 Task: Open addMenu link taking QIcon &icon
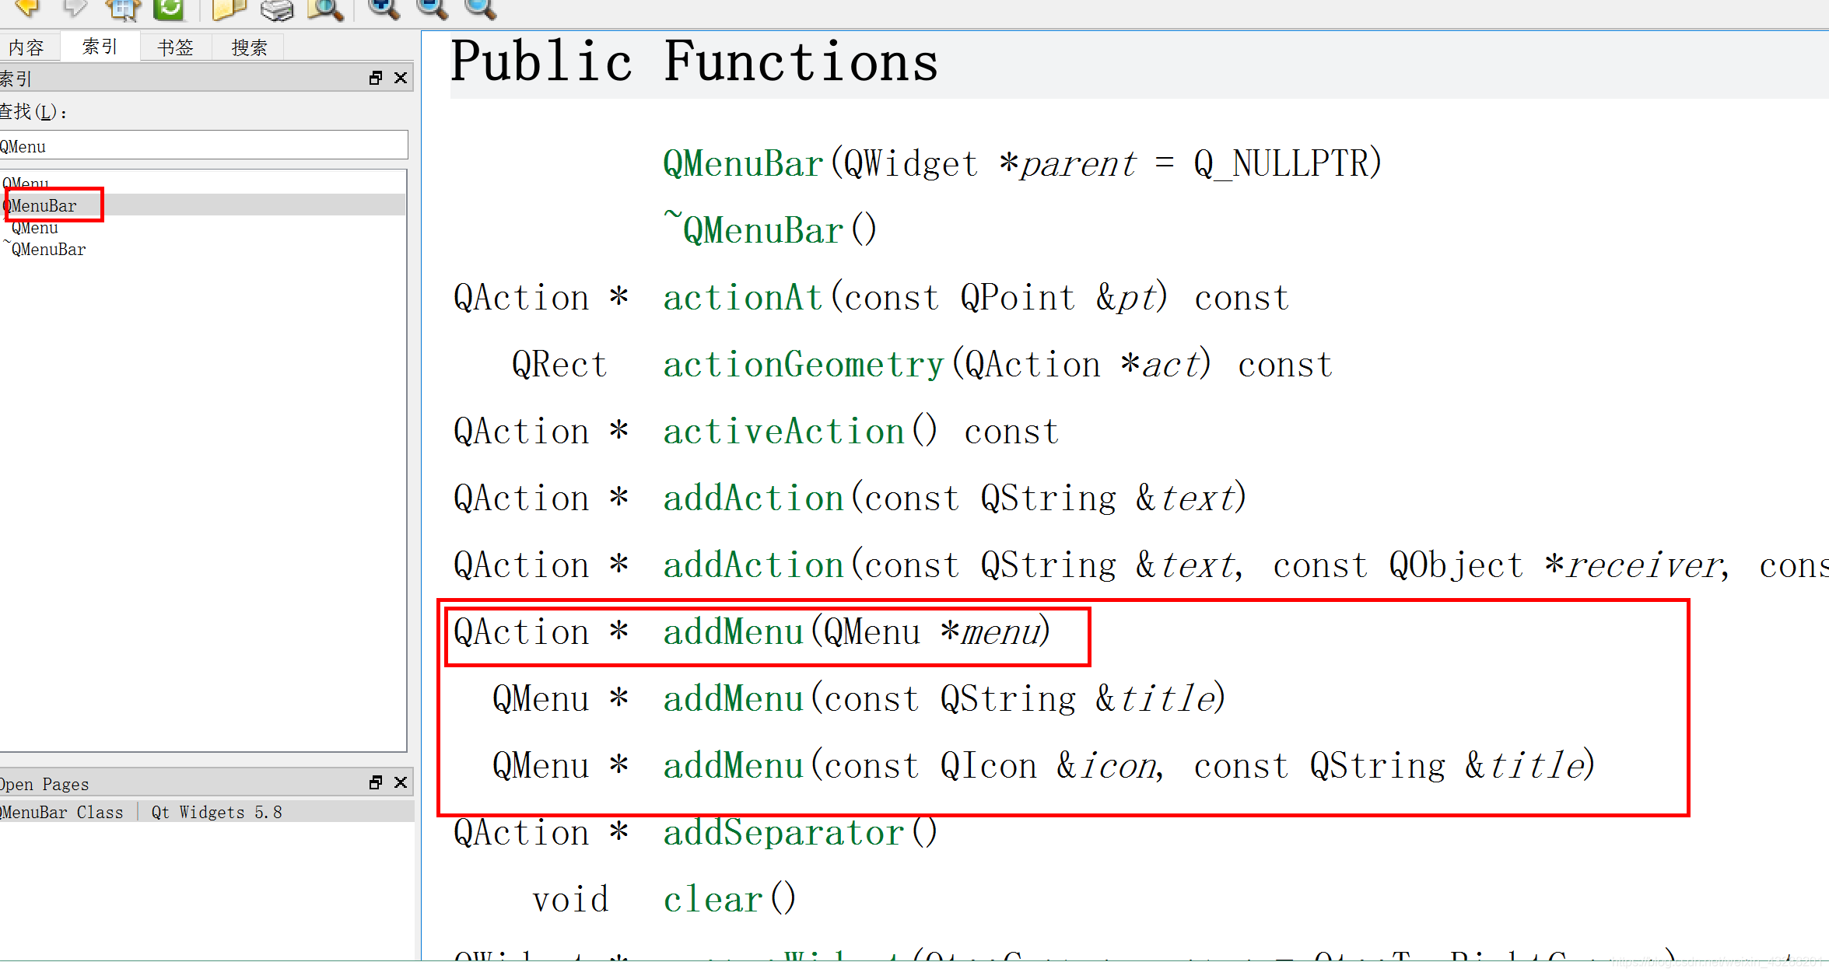pos(733,766)
